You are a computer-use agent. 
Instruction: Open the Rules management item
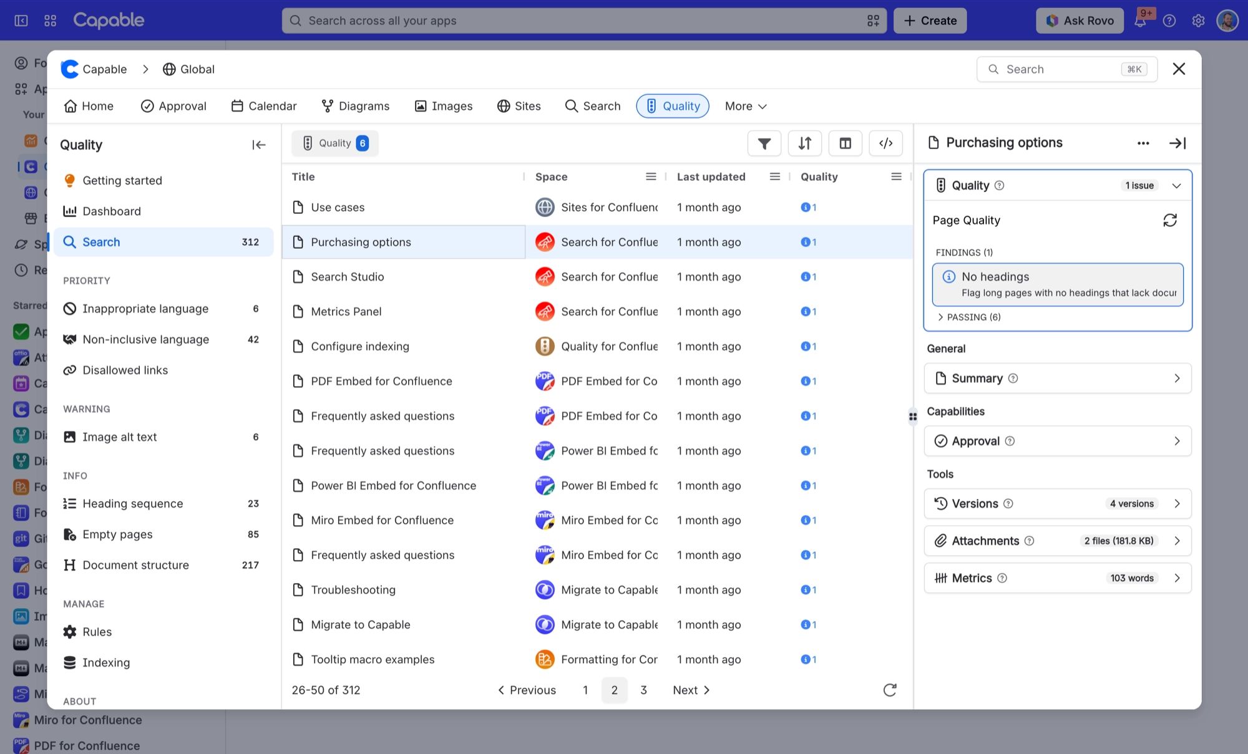pyautogui.click(x=163, y=632)
